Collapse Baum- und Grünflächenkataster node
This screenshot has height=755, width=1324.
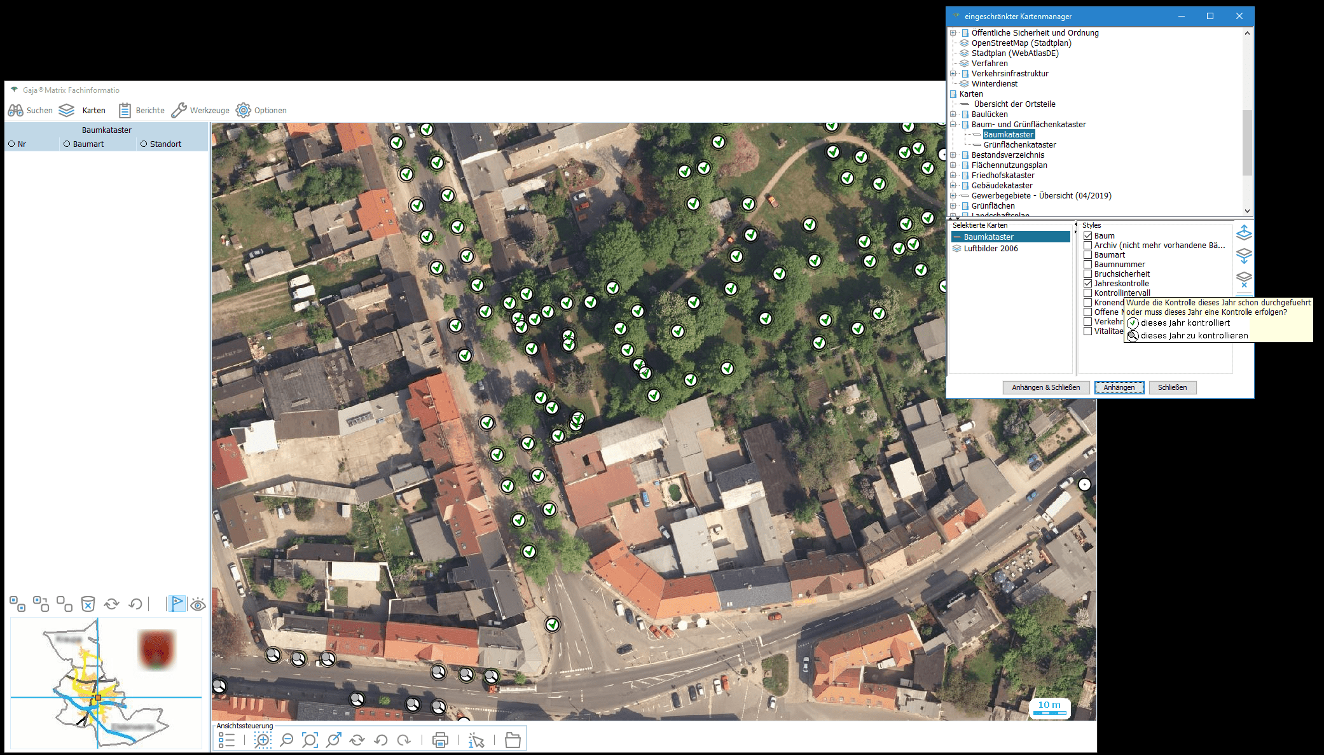(953, 125)
